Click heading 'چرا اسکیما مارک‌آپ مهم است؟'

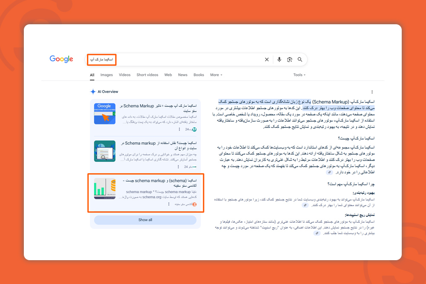(351, 184)
